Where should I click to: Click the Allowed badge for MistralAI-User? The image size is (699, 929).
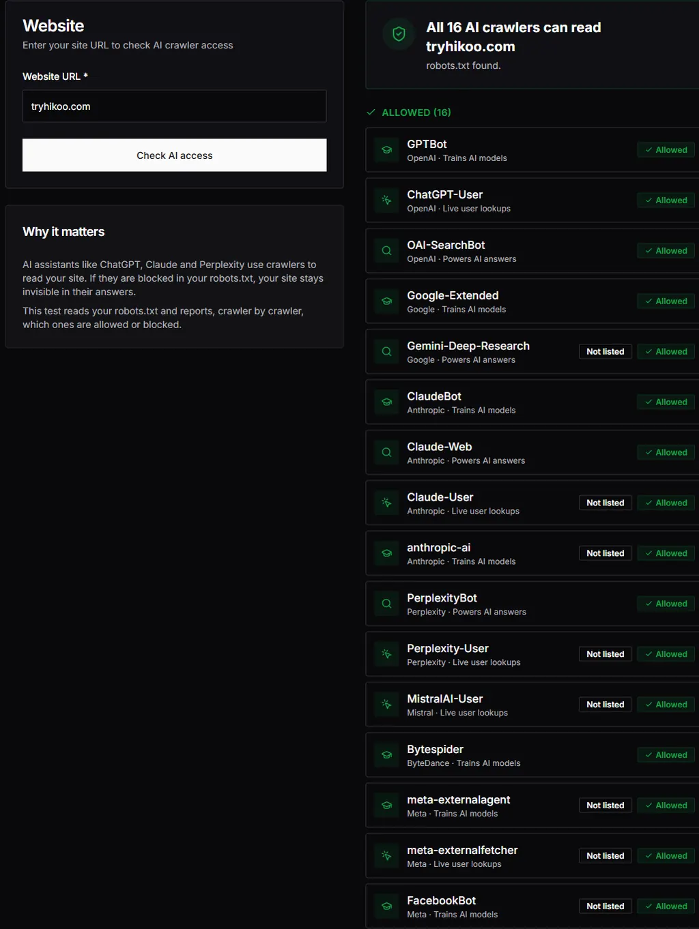[666, 705]
